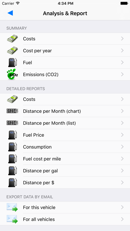
Task: Click money icon beside Cost per year
Action: tap(12, 50)
